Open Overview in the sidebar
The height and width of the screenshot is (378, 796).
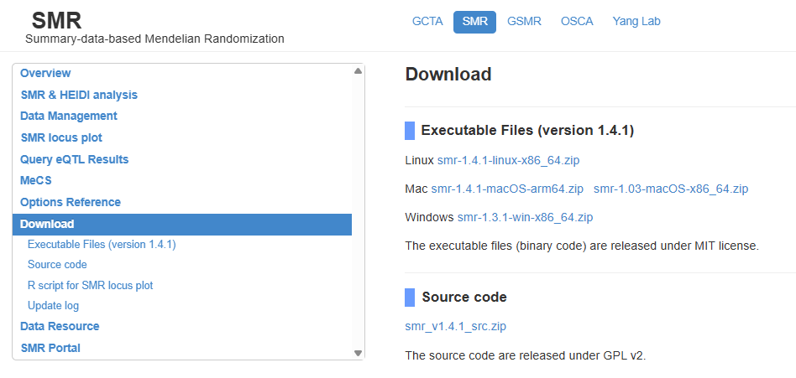click(x=45, y=73)
